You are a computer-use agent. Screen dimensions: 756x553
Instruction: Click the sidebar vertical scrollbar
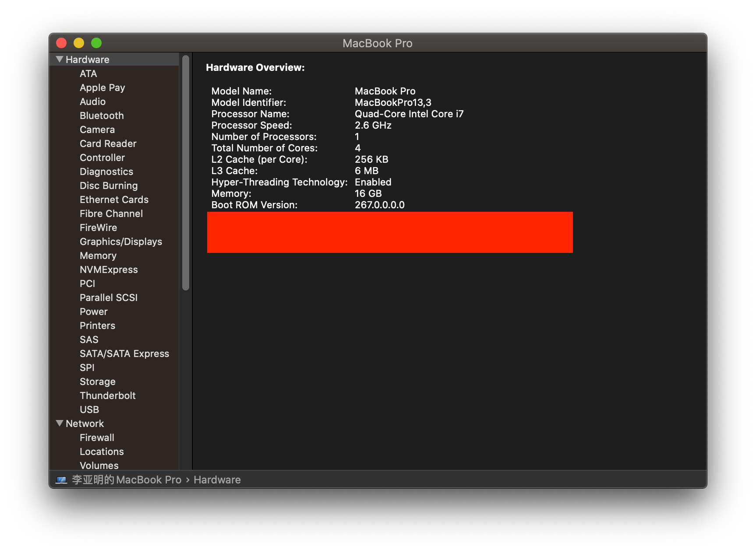click(186, 173)
